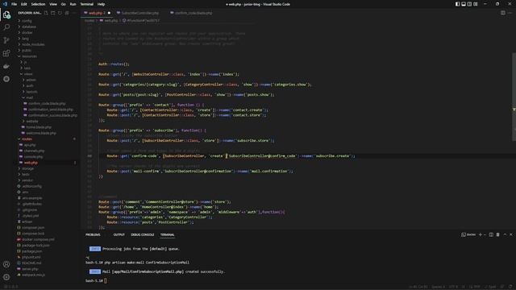Click Split Terminal icon in panel

[x=491, y=234]
